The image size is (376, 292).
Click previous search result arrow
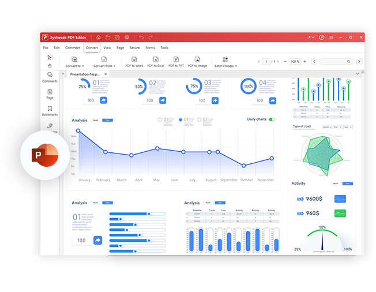tap(314, 61)
